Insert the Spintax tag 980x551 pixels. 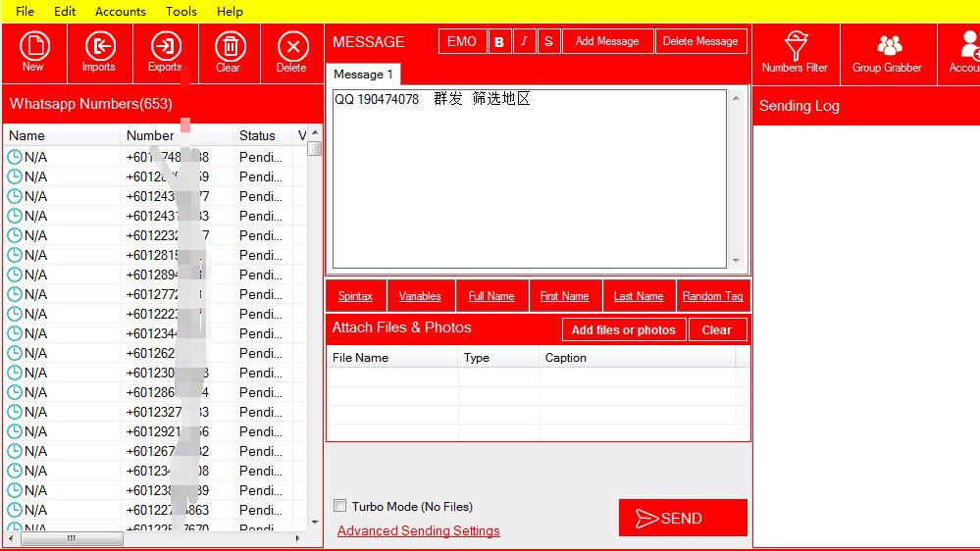tap(355, 296)
